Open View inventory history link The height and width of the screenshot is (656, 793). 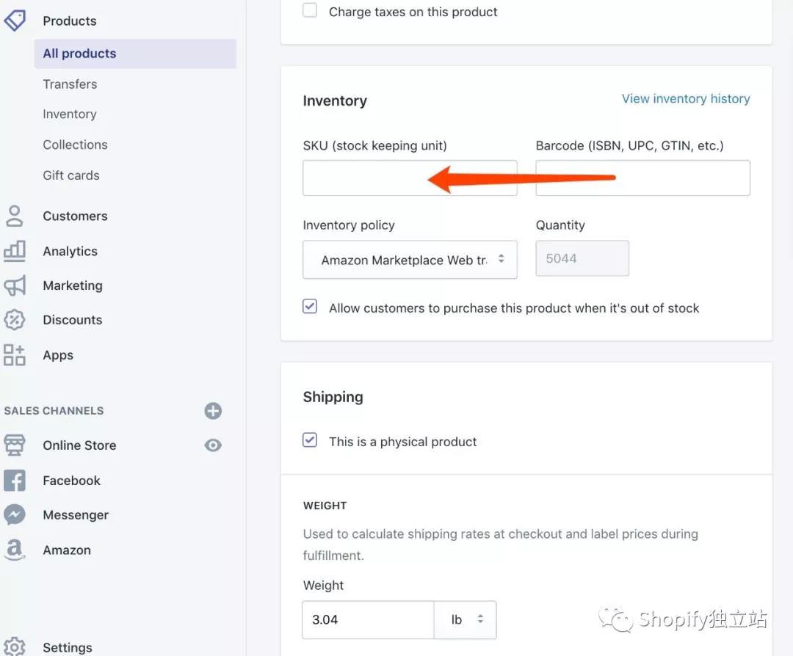click(x=686, y=99)
